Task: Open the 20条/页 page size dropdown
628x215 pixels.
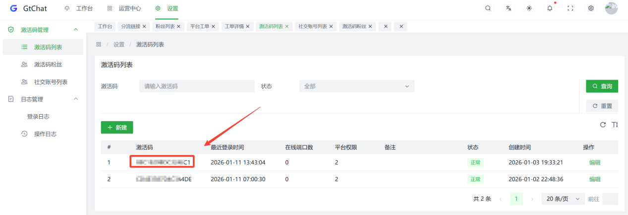Action: [x=563, y=199]
